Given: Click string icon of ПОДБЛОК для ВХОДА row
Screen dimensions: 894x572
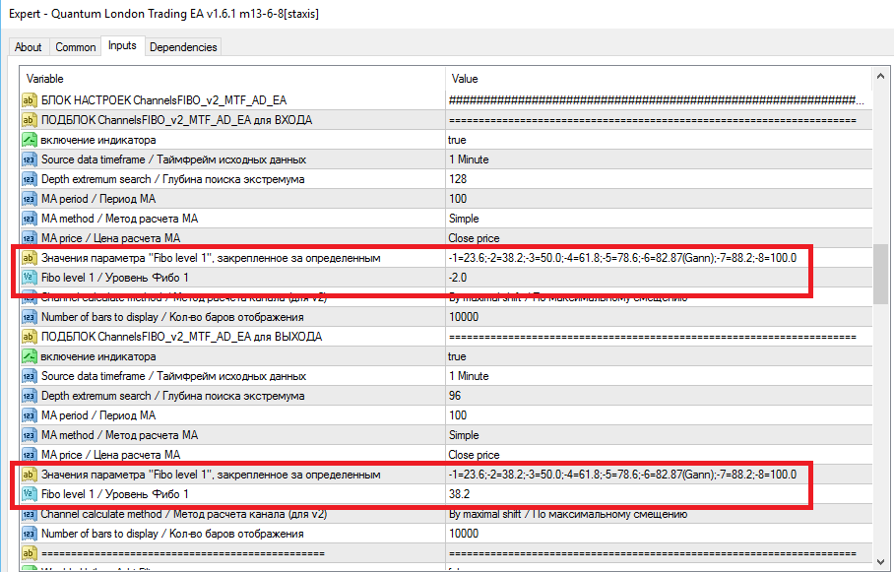Looking at the screenshot, I should [30, 120].
